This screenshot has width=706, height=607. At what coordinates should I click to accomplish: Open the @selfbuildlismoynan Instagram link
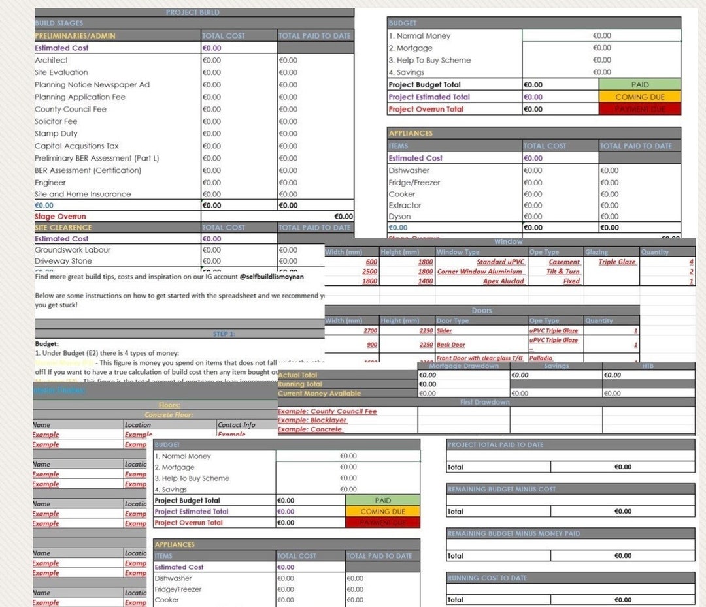tap(271, 276)
